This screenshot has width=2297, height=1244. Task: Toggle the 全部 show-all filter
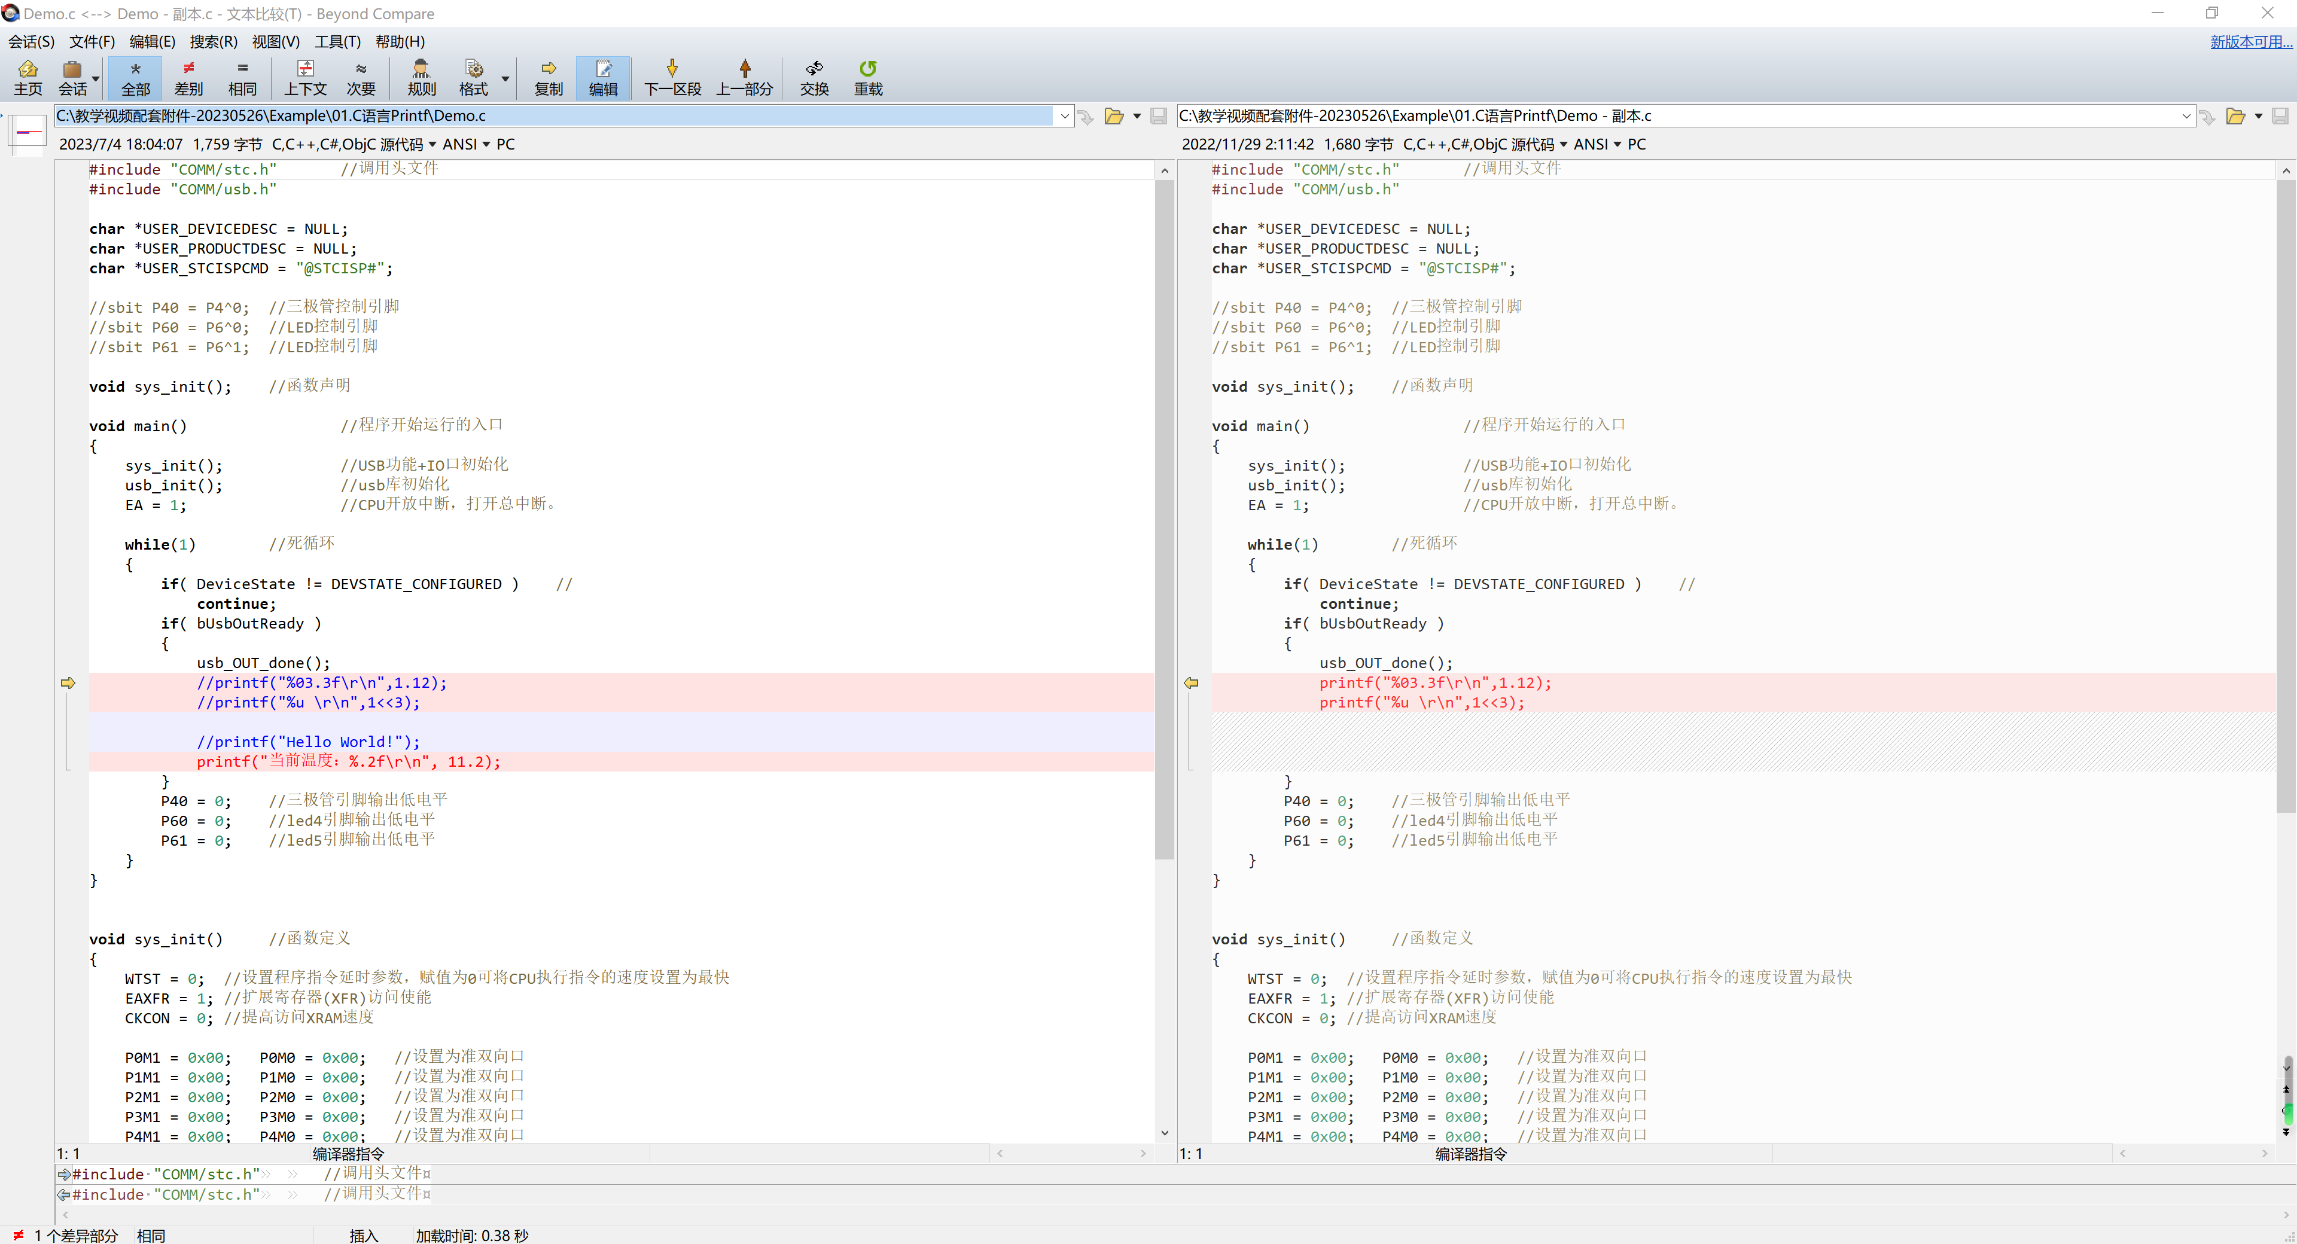[x=136, y=78]
